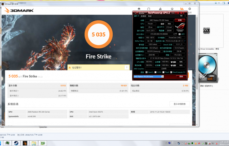Image resolution: width=229 pixels, height=146 pixels.
Task: Click the driver version field in GPU-Z
Action: 166,58
